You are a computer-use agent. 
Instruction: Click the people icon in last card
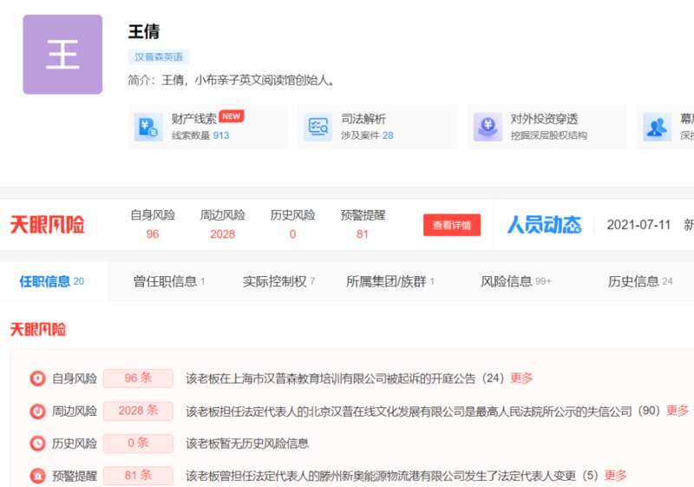[x=658, y=127]
